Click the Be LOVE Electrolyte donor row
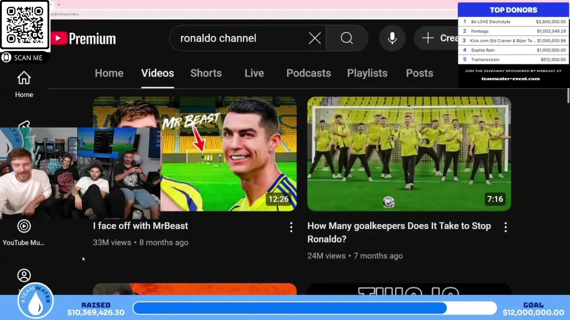The height and width of the screenshot is (320, 570). [x=513, y=21]
